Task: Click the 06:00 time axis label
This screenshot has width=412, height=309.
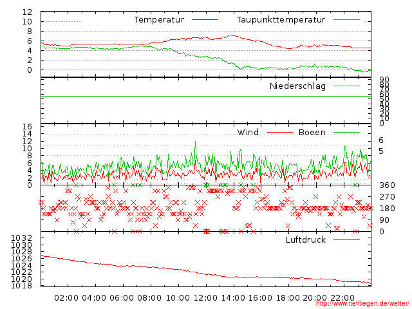Action: pos(122,298)
